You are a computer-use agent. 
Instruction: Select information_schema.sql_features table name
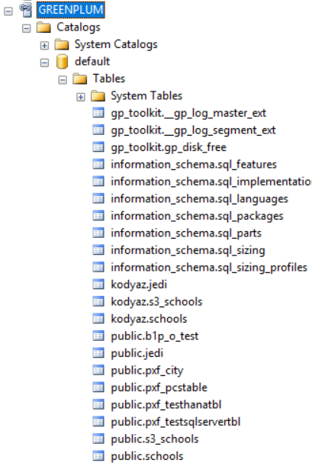click(194, 165)
